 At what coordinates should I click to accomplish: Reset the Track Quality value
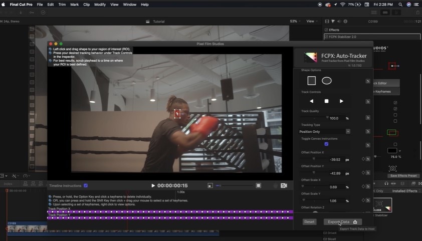point(368,118)
